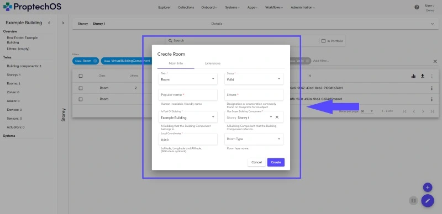
Task: Select Assets: 0 in sidebar
Action: coord(13,101)
